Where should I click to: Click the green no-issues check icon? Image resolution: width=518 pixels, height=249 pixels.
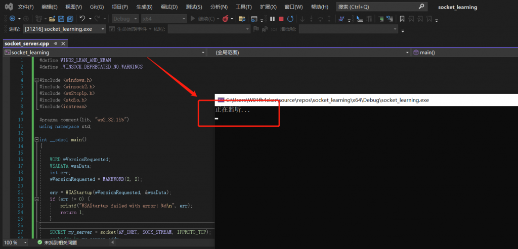tap(40, 243)
